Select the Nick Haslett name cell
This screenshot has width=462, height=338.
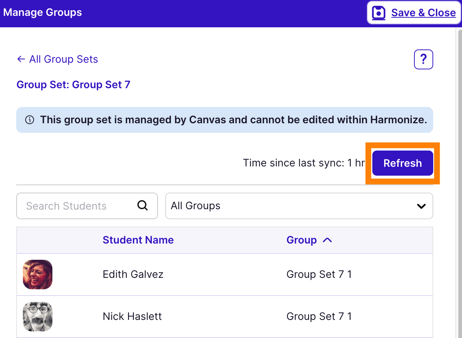click(132, 317)
